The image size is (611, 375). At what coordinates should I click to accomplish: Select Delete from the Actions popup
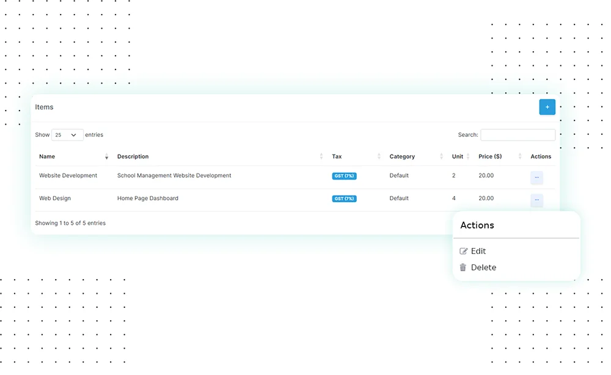(483, 267)
